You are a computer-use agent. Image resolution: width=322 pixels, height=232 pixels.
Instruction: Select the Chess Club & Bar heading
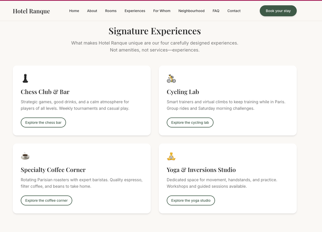coord(45,92)
